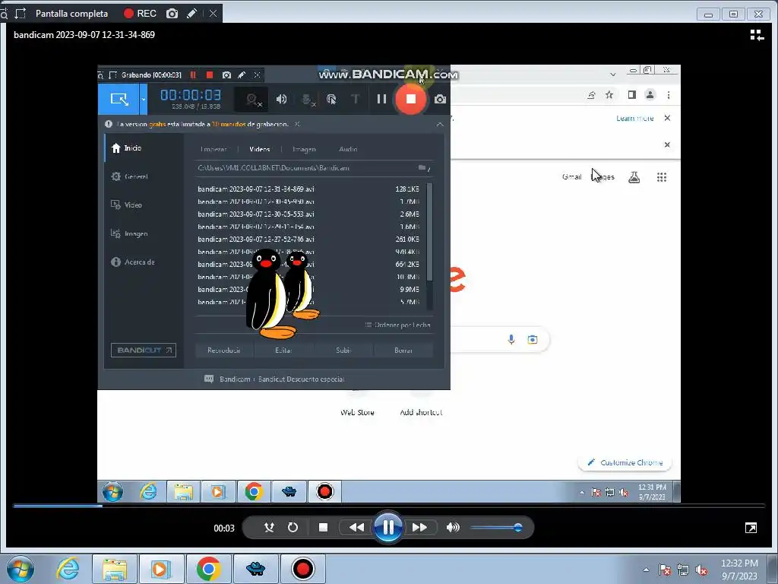Click the Previous rewind button in player

coord(356,528)
